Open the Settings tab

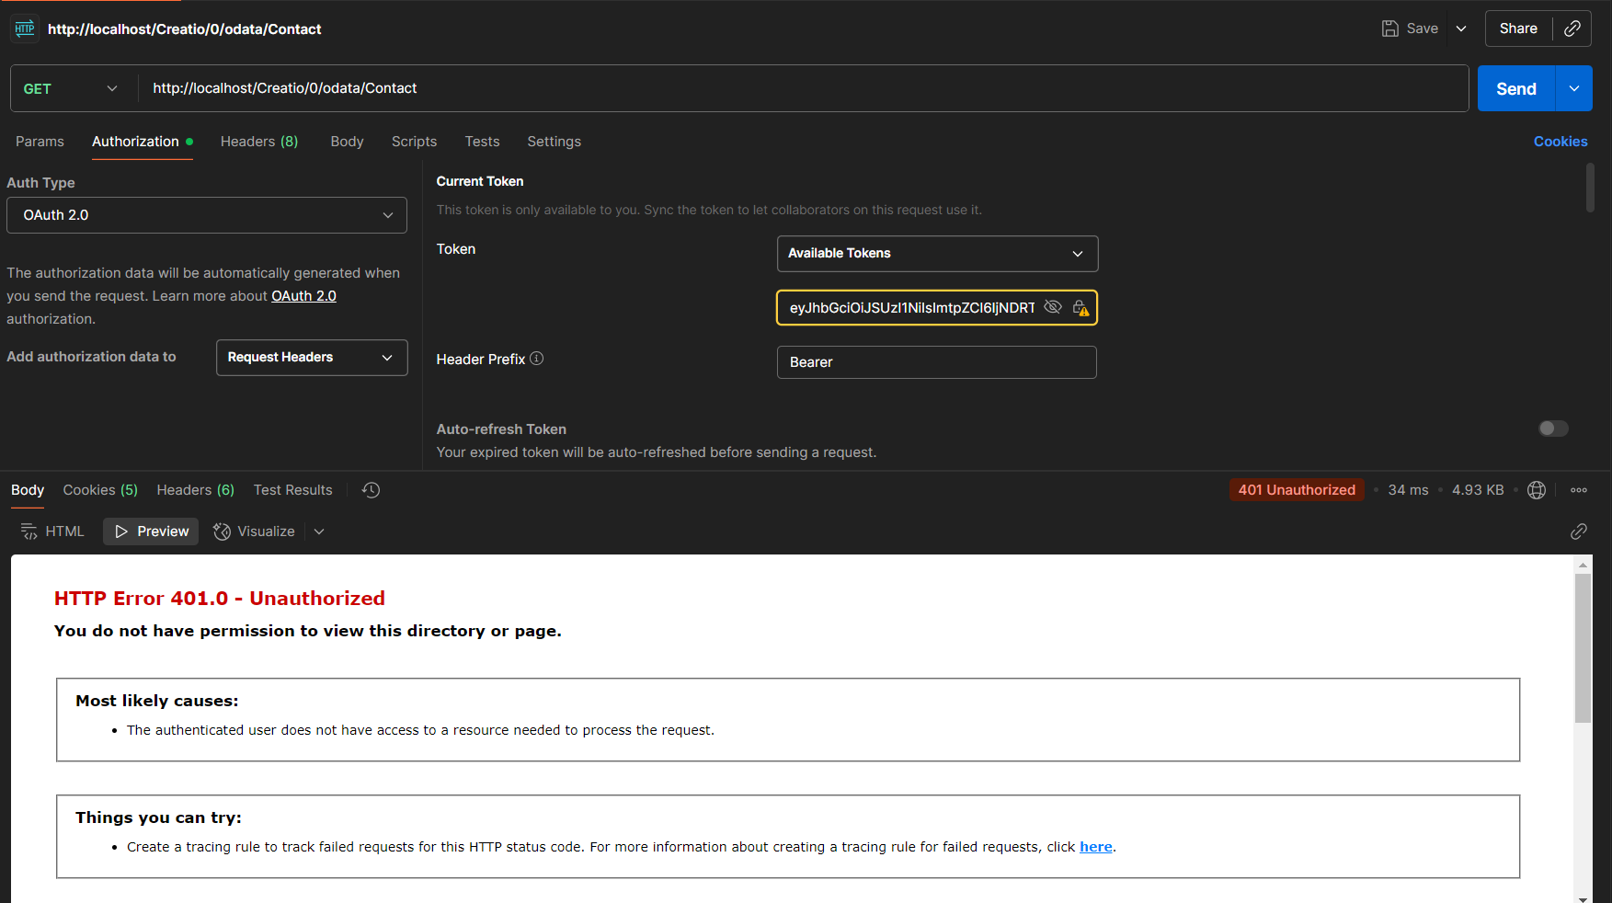pos(554,142)
